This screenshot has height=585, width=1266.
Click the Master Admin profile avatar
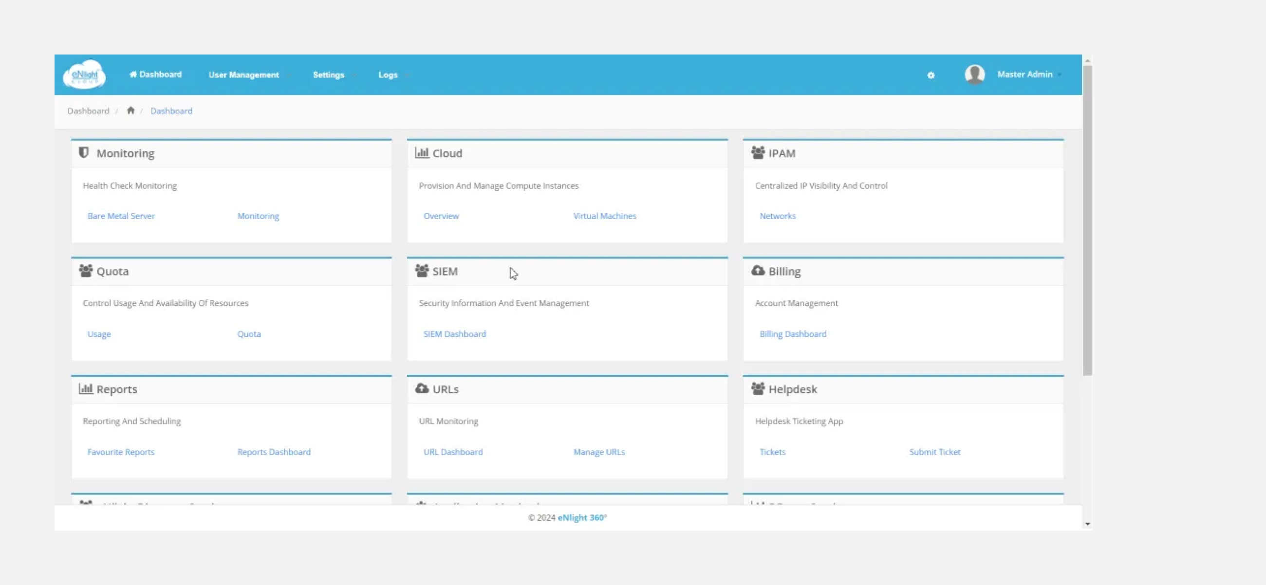coord(974,74)
